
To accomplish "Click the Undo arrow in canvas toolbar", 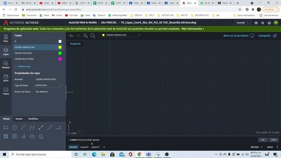I will 71,36.
